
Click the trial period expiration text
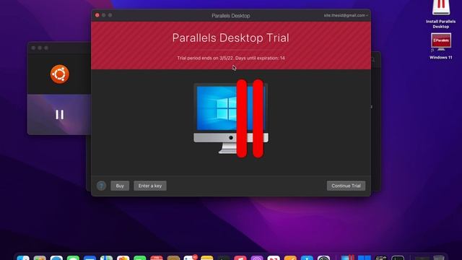231,58
